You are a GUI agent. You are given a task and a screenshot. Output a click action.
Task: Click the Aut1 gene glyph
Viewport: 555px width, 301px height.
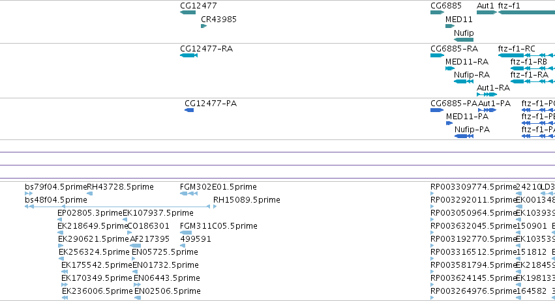[487, 12]
